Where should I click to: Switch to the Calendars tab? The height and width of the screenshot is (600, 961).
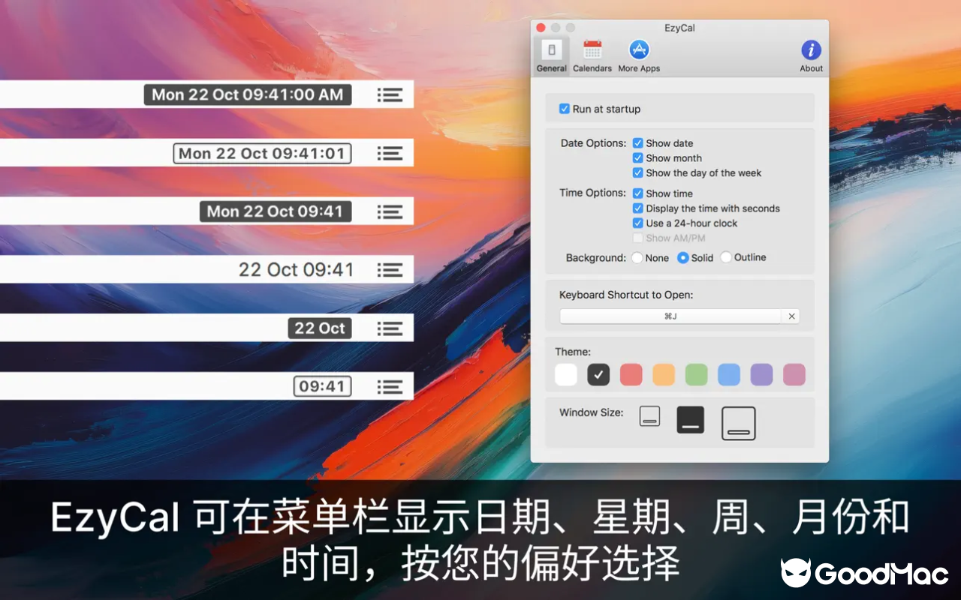pos(592,56)
